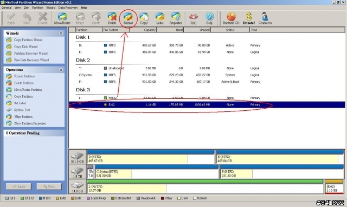Click the Format toolbar icon
347x207 pixels.
pyautogui.click(x=128, y=18)
